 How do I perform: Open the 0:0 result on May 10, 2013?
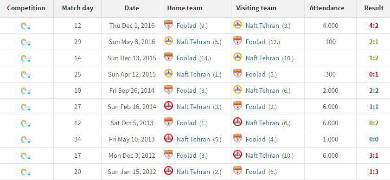[x=374, y=139]
